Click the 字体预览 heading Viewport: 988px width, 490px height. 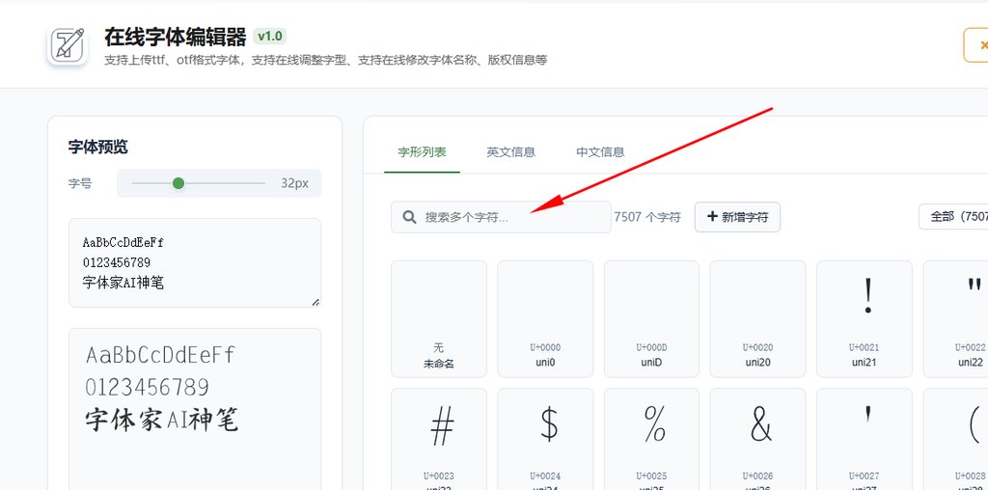click(97, 147)
